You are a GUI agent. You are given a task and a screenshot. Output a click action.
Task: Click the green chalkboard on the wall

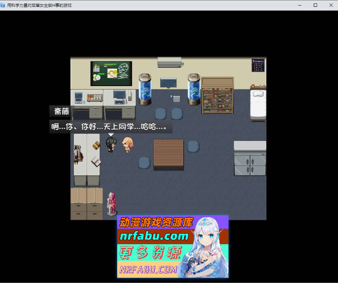pos(111,73)
